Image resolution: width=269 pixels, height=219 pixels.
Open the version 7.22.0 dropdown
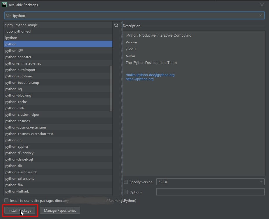[210, 182]
